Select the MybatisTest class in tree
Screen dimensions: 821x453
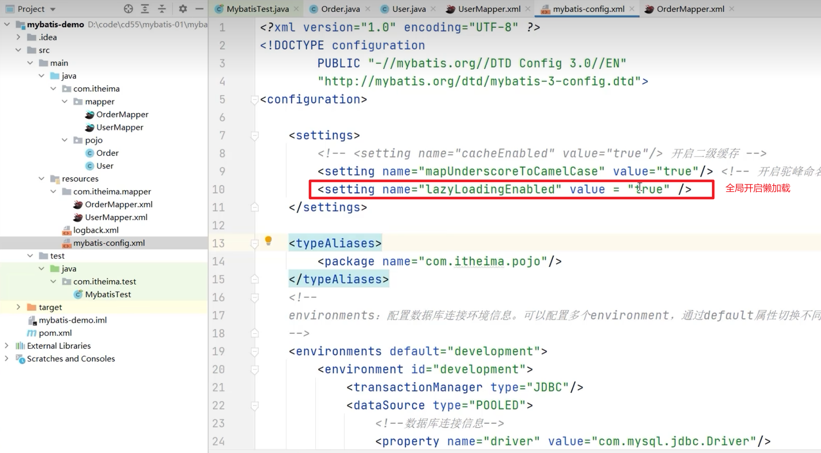tap(108, 295)
